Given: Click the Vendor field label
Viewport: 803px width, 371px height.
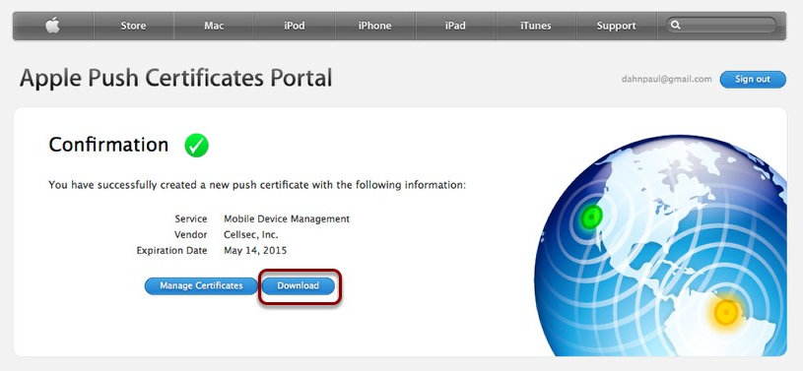Looking at the screenshot, I should (190, 235).
